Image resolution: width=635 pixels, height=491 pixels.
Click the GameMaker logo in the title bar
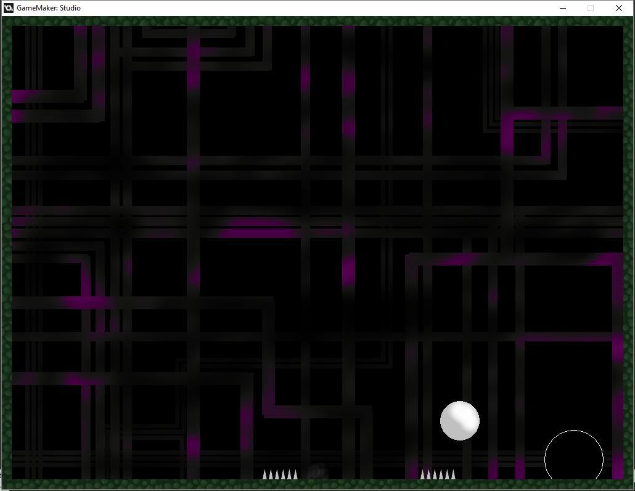(9, 8)
